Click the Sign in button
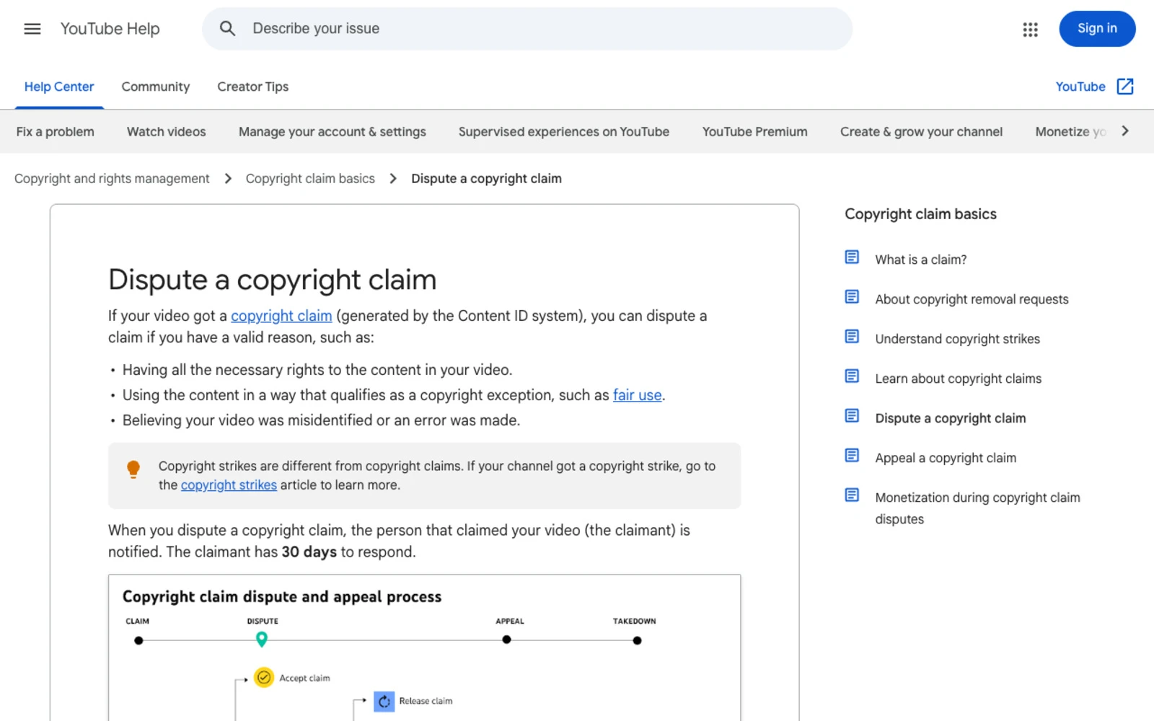 pyautogui.click(x=1097, y=29)
